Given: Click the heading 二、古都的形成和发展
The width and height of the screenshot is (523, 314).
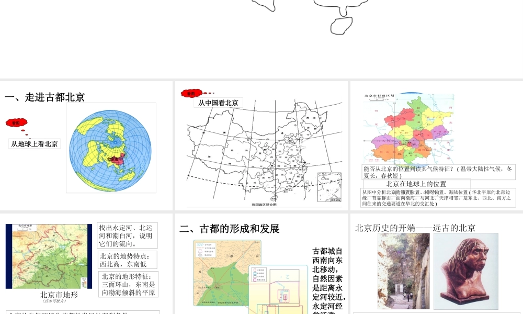Looking at the screenshot, I should tap(230, 229).
